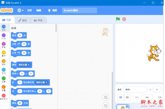Click the Scratch logo

(x=7, y=10)
